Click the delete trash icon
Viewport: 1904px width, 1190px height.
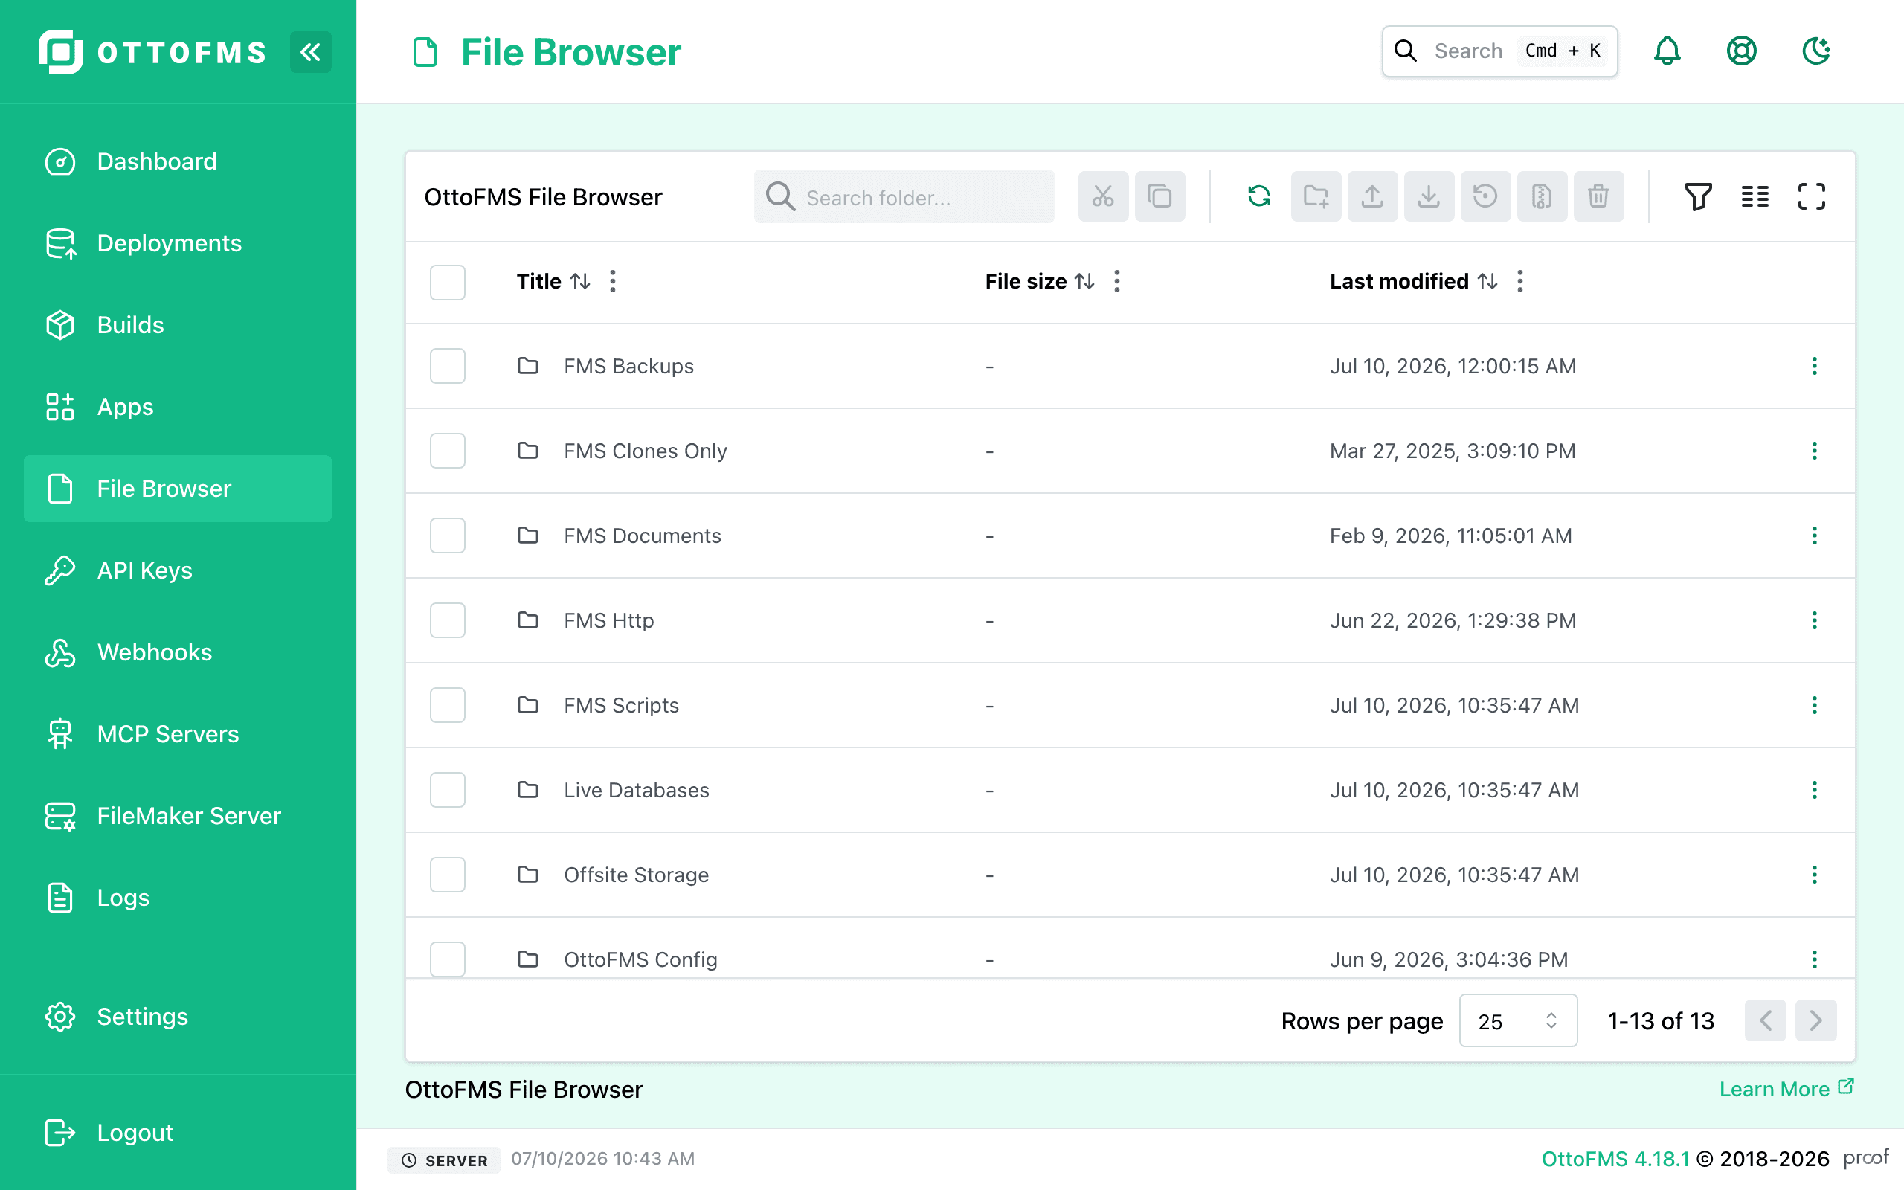click(x=1599, y=196)
